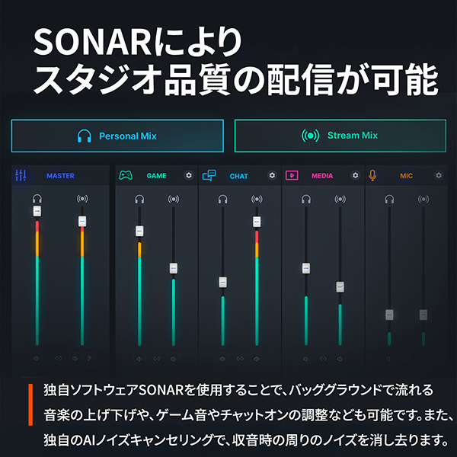This screenshot has height=457, width=457.
Task: Open the MEDIA channel settings gear
Action: click(355, 175)
